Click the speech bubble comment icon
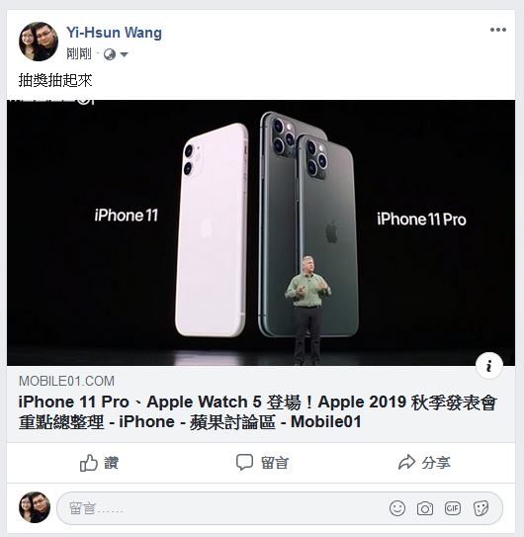The image size is (524, 537). [x=244, y=463]
